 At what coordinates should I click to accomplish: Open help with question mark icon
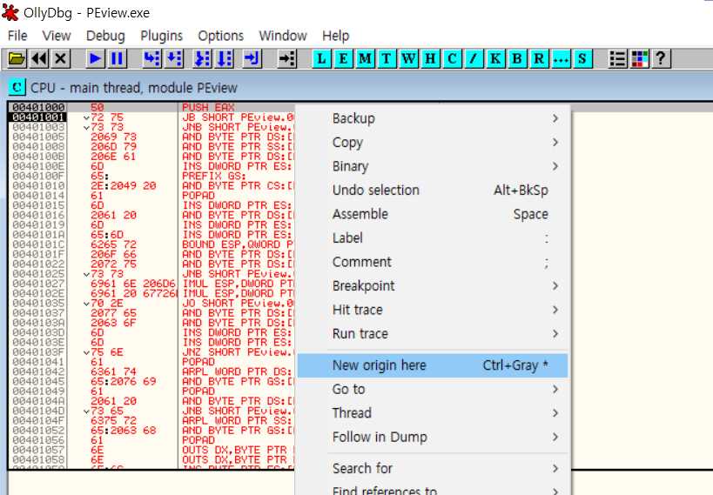coord(661,58)
